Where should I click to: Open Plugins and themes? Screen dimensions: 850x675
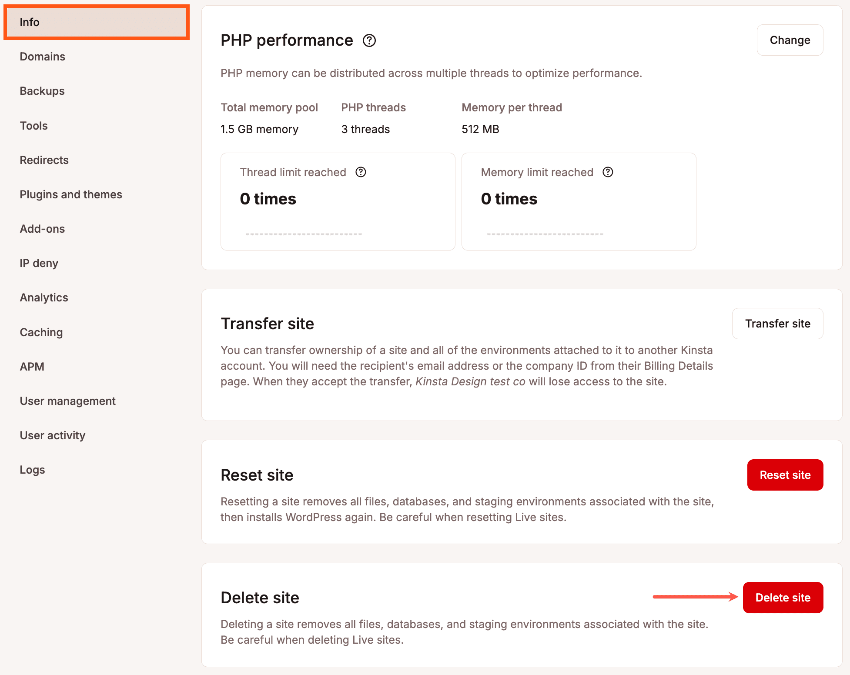tap(71, 194)
